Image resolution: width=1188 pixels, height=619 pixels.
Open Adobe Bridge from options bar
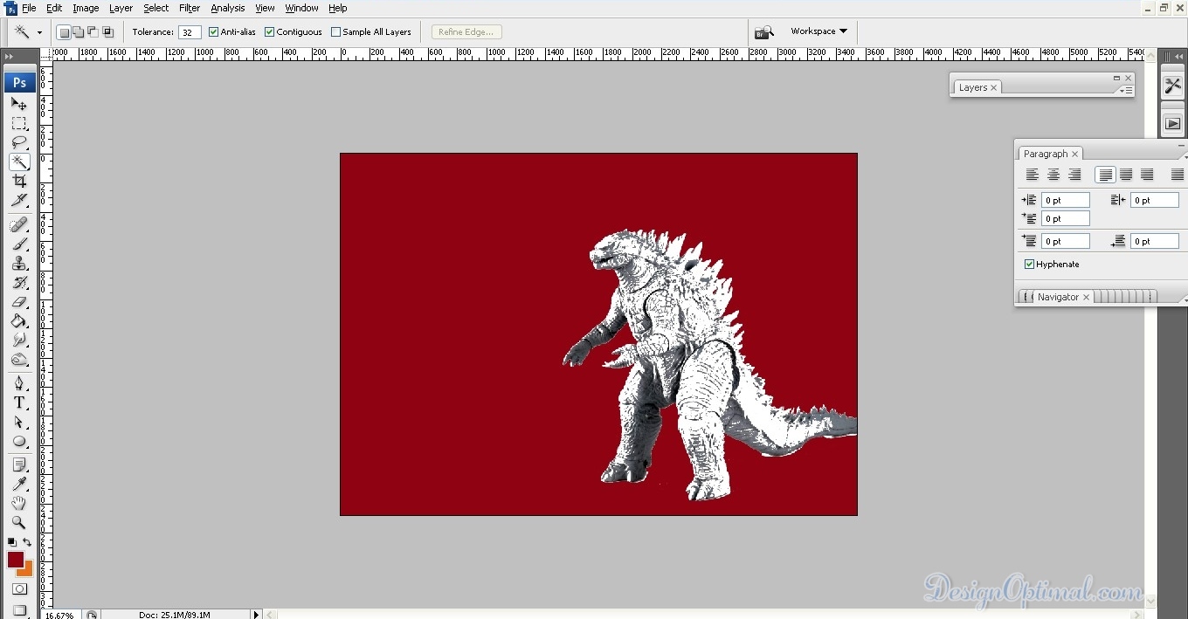(764, 32)
